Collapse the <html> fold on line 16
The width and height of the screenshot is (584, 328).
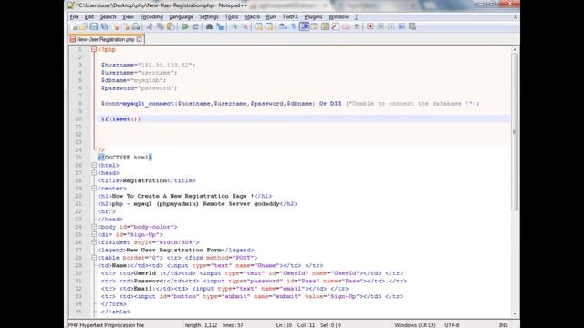[x=94, y=165]
